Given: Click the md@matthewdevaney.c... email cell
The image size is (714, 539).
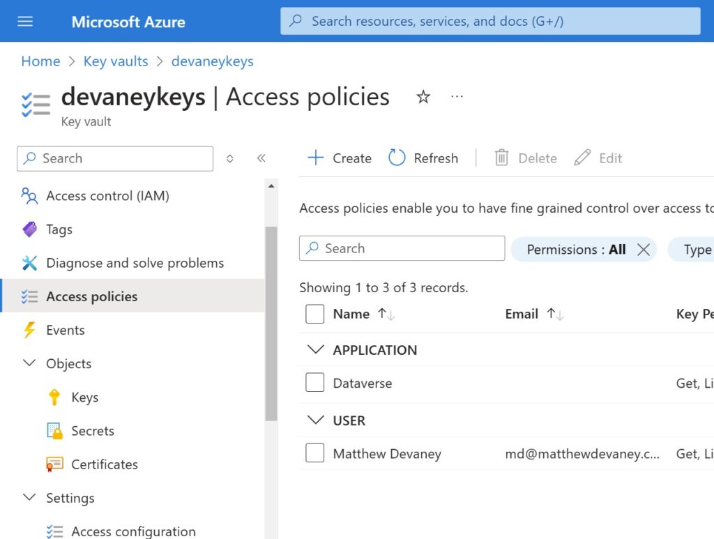Looking at the screenshot, I should point(582,453).
